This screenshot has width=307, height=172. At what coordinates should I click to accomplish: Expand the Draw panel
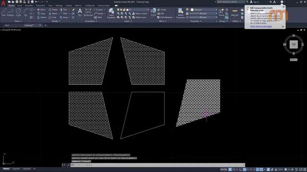18,21
